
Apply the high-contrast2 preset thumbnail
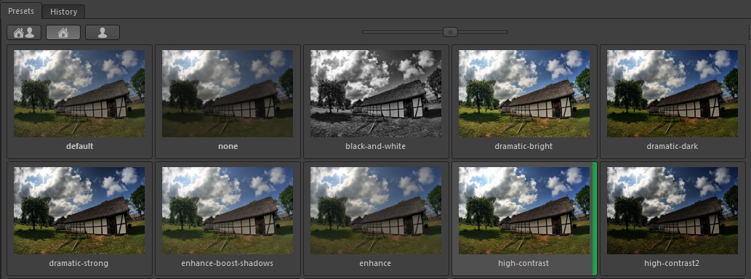pyautogui.click(x=672, y=211)
